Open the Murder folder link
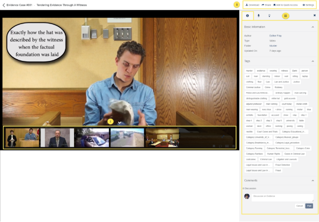The width and height of the screenshot is (319, 222). coord(274,46)
